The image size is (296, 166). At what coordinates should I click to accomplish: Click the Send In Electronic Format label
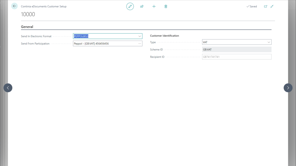36,36
